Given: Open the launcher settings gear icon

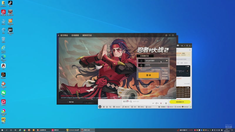Looking at the screenshot, I should (x=166, y=35).
